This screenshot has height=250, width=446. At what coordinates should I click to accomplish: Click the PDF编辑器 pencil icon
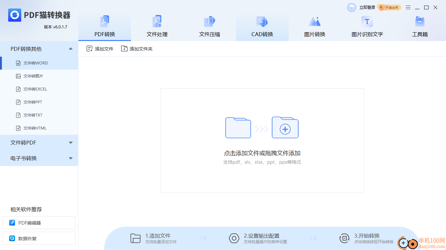tap(12, 223)
